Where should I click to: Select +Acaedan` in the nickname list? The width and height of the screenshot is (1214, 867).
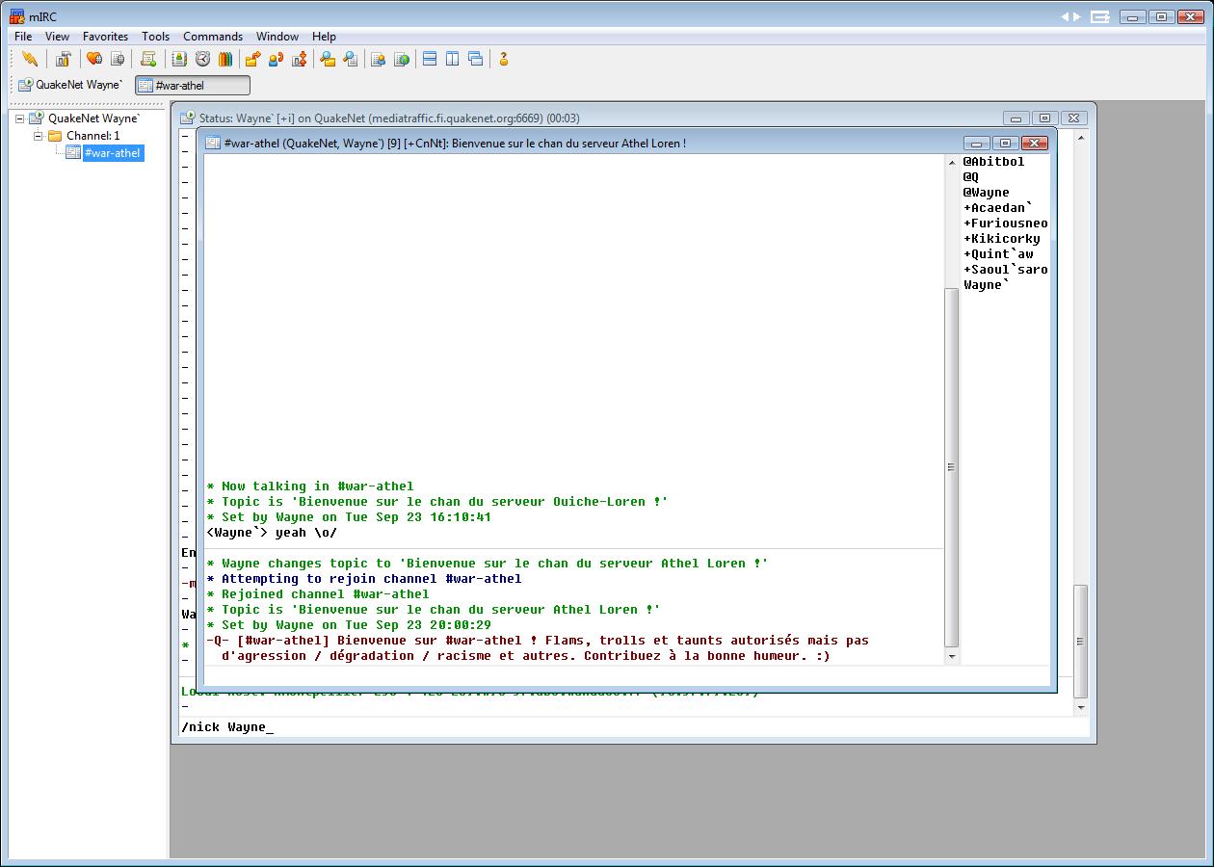[x=997, y=208]
